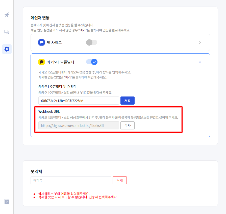This screenshot has height=214, width=226.
Task: Select the settings gear sidebar icon
Action: 7,49
